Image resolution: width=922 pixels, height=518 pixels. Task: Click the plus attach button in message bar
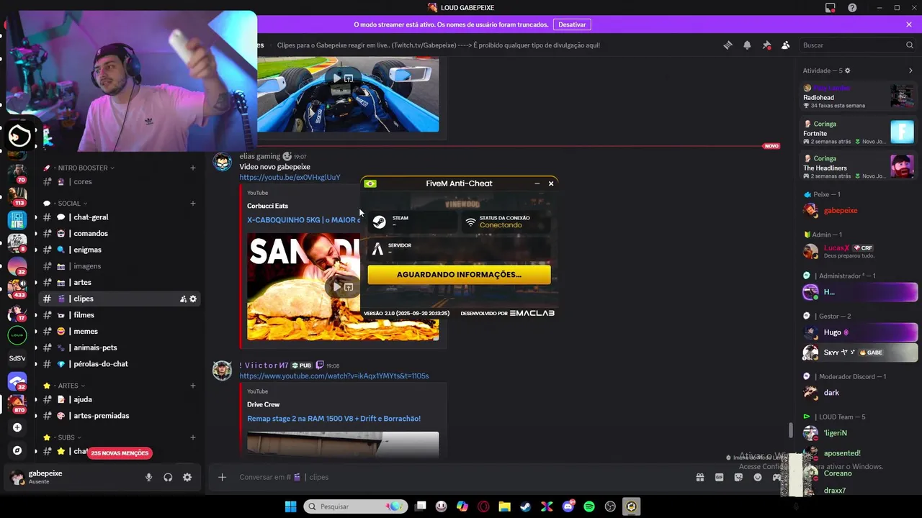point(222,477)
